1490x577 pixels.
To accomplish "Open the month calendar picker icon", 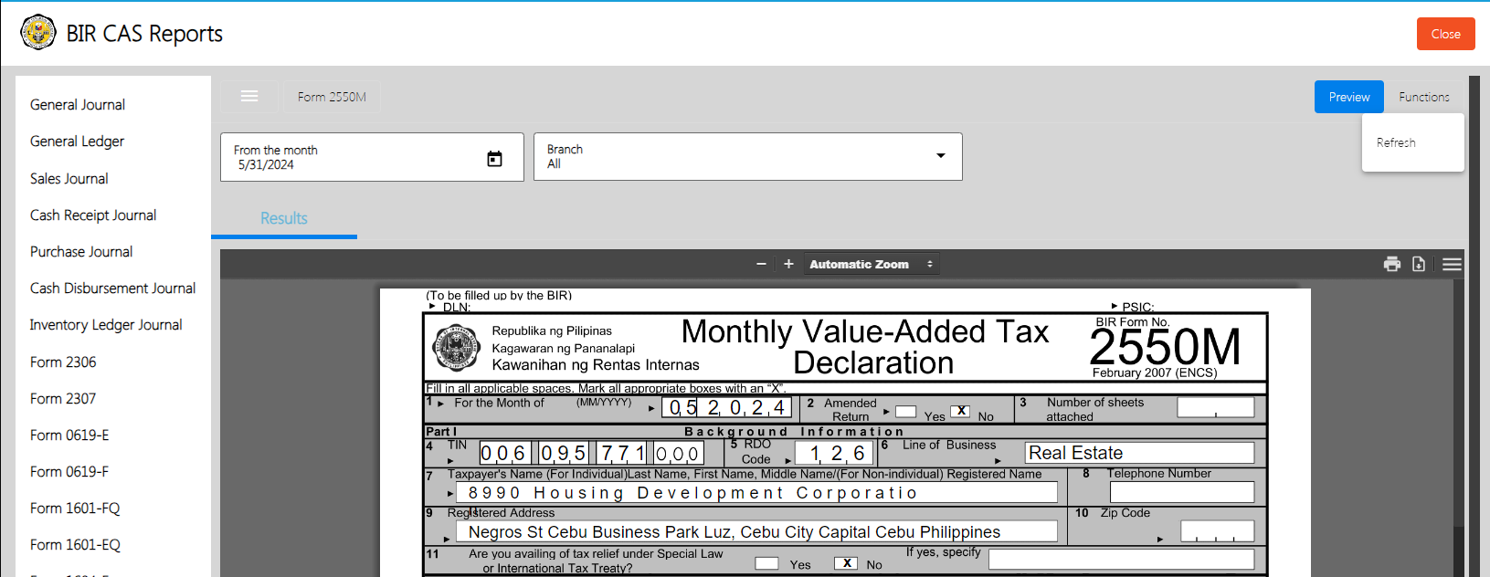I will 494,159.
